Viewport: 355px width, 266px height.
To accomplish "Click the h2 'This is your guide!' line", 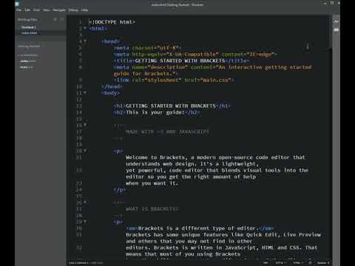I will tap(157, 112).
